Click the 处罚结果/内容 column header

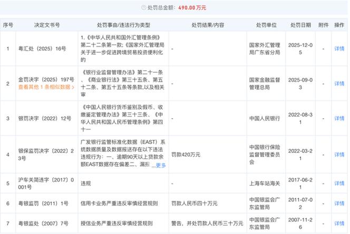pos(208,25)
